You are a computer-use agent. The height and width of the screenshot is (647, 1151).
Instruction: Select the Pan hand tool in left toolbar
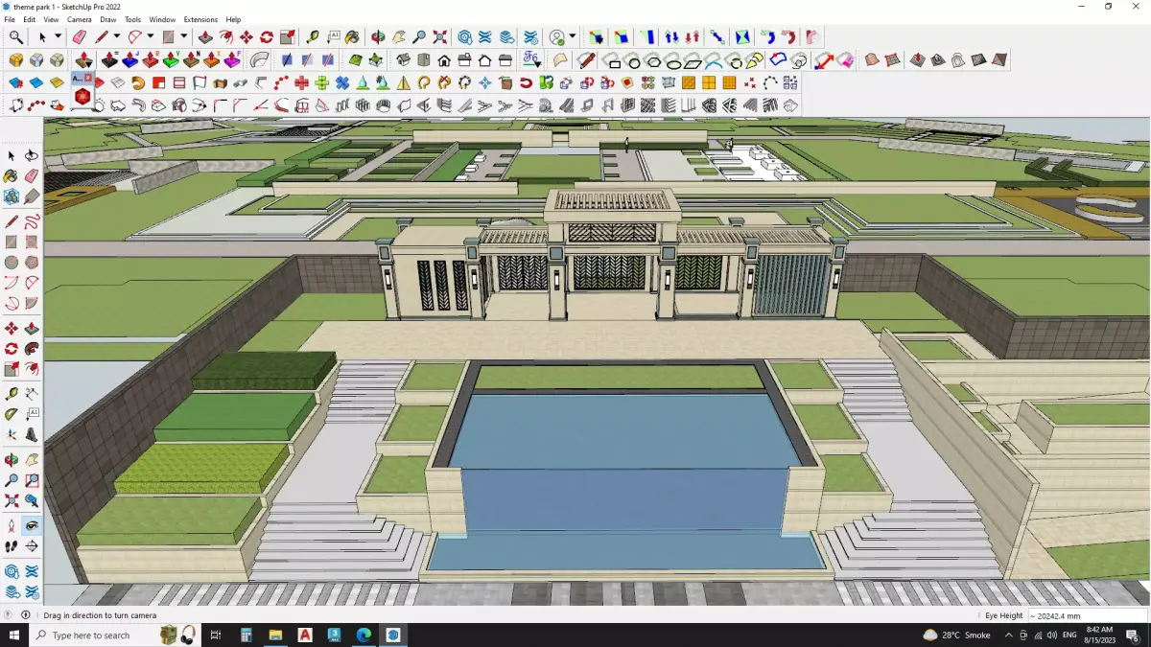coord(32,460)
